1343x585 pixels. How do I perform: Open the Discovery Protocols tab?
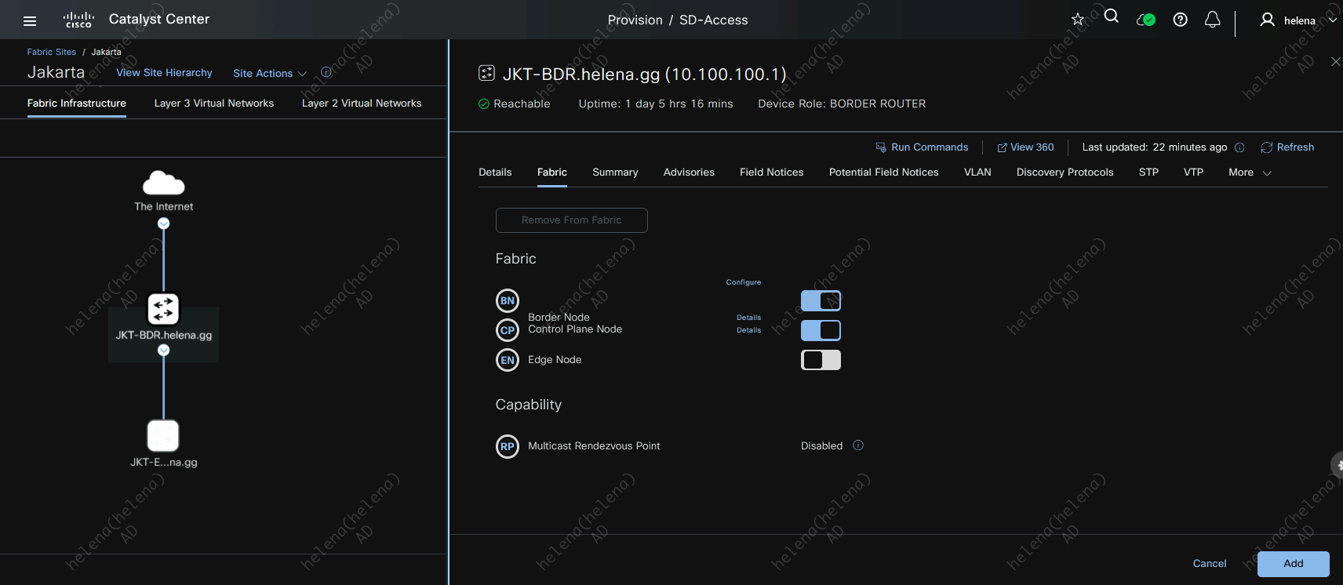[x=1065, y=173]
